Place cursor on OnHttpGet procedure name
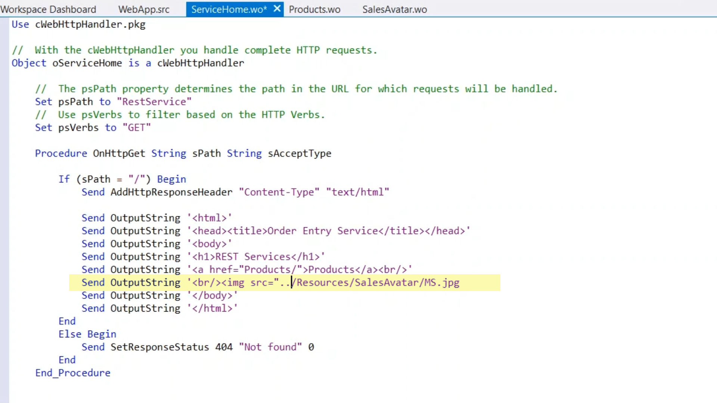Screen dimensions: 717x403 click(x=119, y=153)
